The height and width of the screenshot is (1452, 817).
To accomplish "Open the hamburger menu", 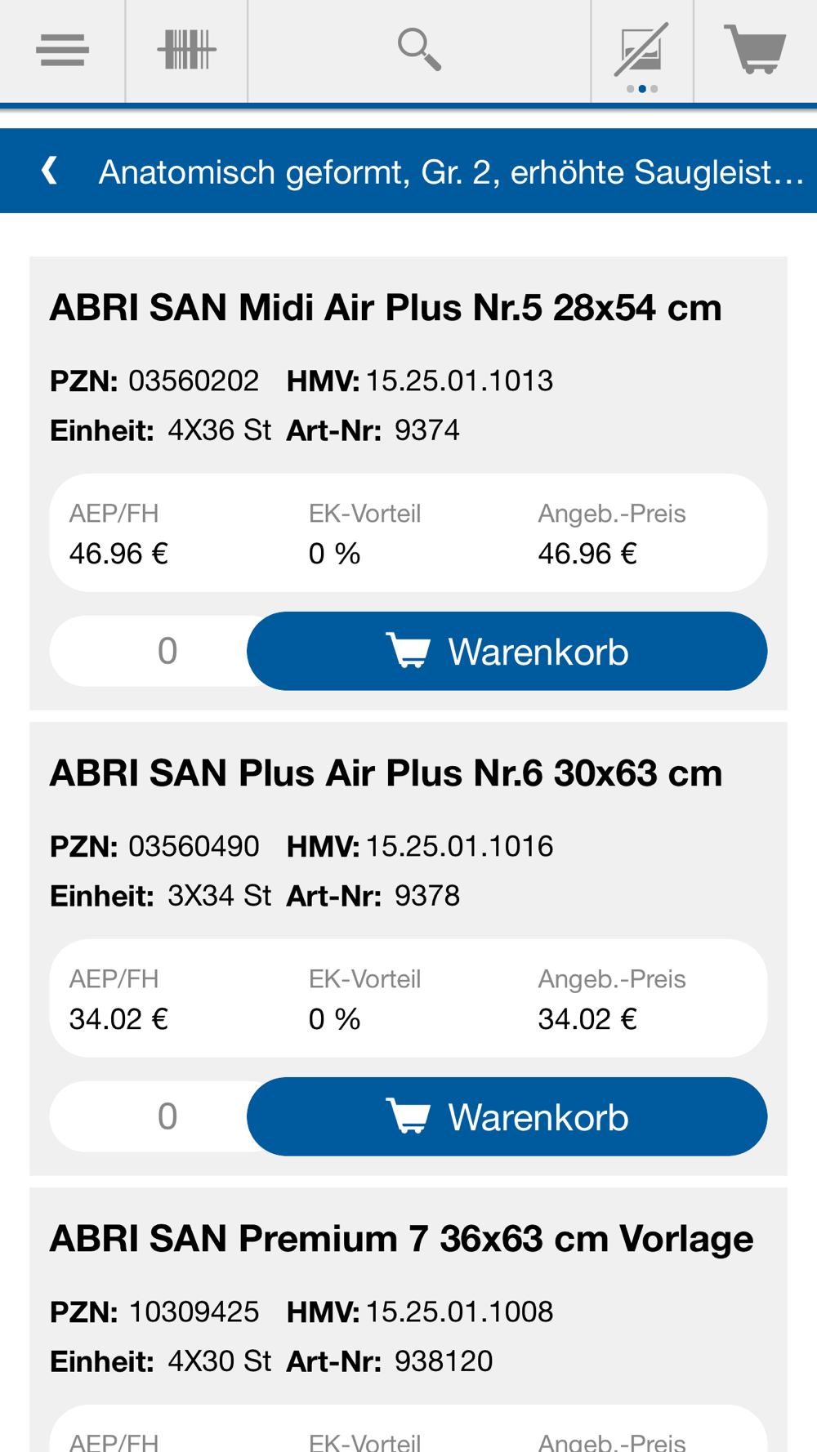I will pos(62,51).
